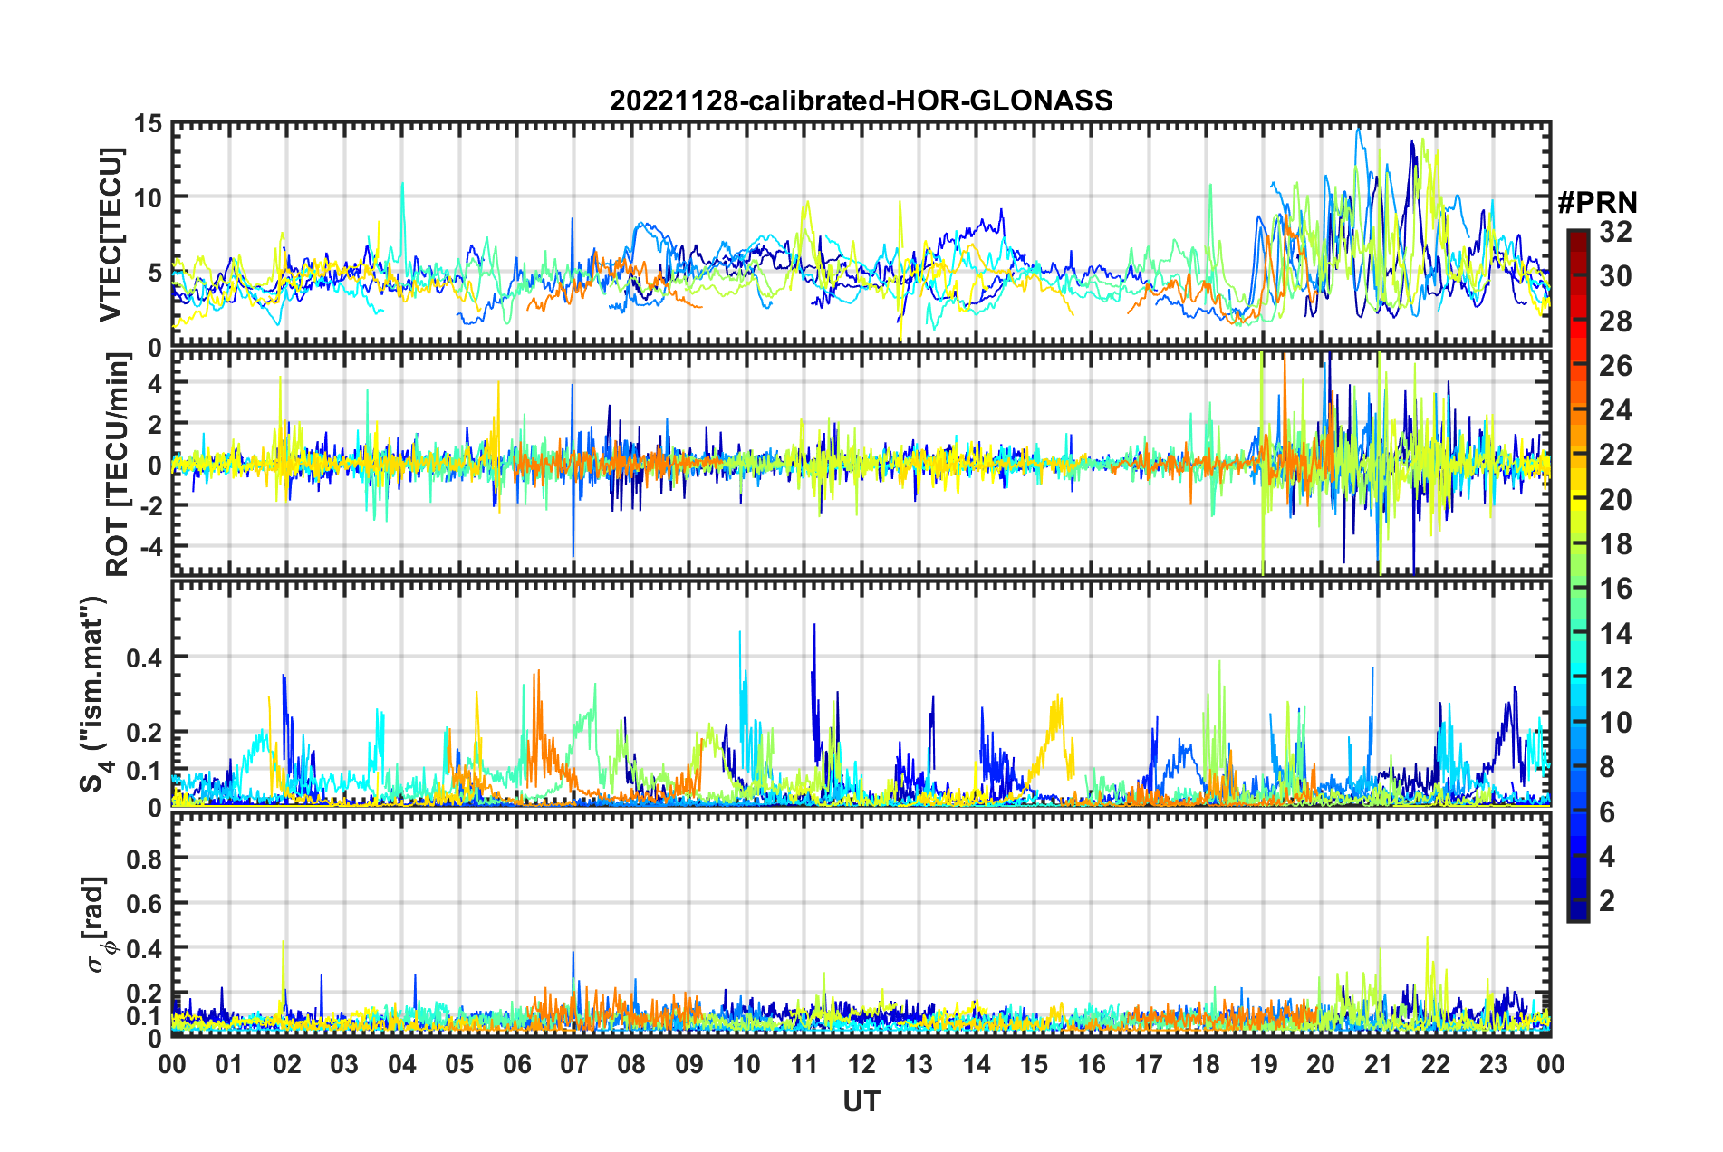Viewport: 1723px width, 1152px height.
Task: Click the colorbar tick label 26
Action: 1614,366
